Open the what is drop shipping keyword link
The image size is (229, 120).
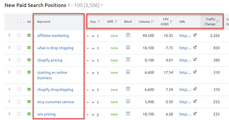coord(55,48)
